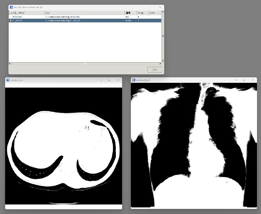Click the file list's vertical scrollbar down arrow

click(163, 60)
